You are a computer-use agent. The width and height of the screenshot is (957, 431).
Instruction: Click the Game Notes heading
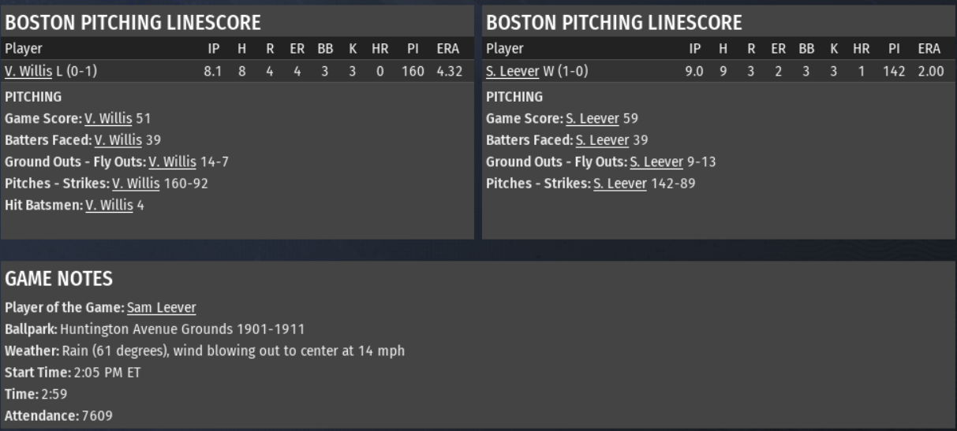coord(58,278)
